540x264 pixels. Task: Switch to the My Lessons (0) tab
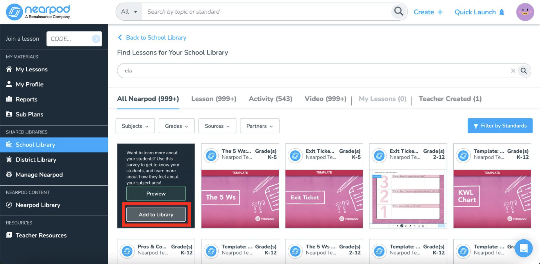click(382, 99)
